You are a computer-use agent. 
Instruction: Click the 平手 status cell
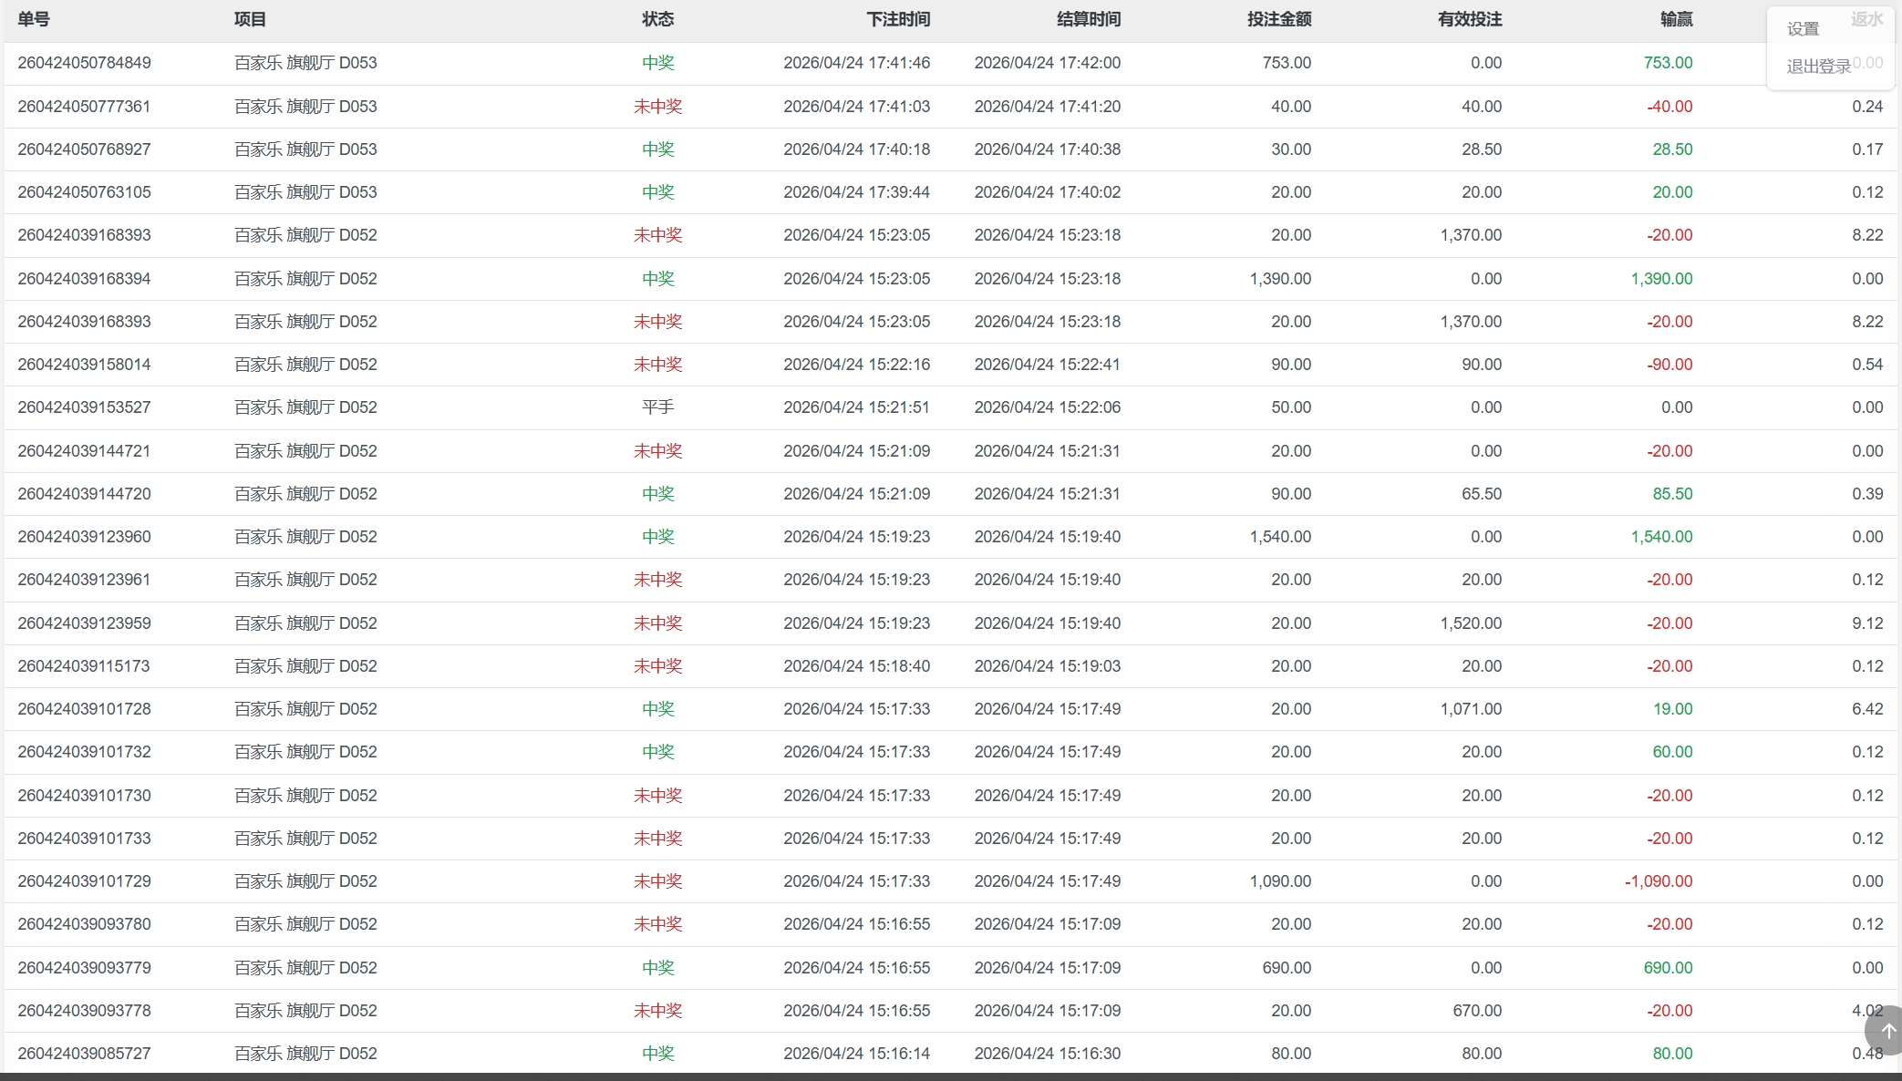point(657,407)
